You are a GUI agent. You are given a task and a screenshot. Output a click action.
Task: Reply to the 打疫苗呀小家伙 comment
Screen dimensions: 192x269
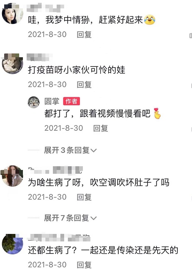[84, 84]
